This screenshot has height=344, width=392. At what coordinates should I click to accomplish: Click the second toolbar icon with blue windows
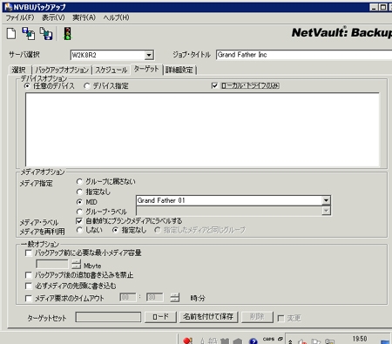(29, 33)
